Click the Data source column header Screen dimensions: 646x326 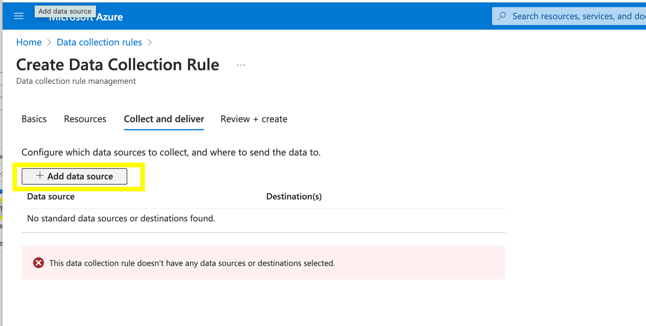(51, 197)
